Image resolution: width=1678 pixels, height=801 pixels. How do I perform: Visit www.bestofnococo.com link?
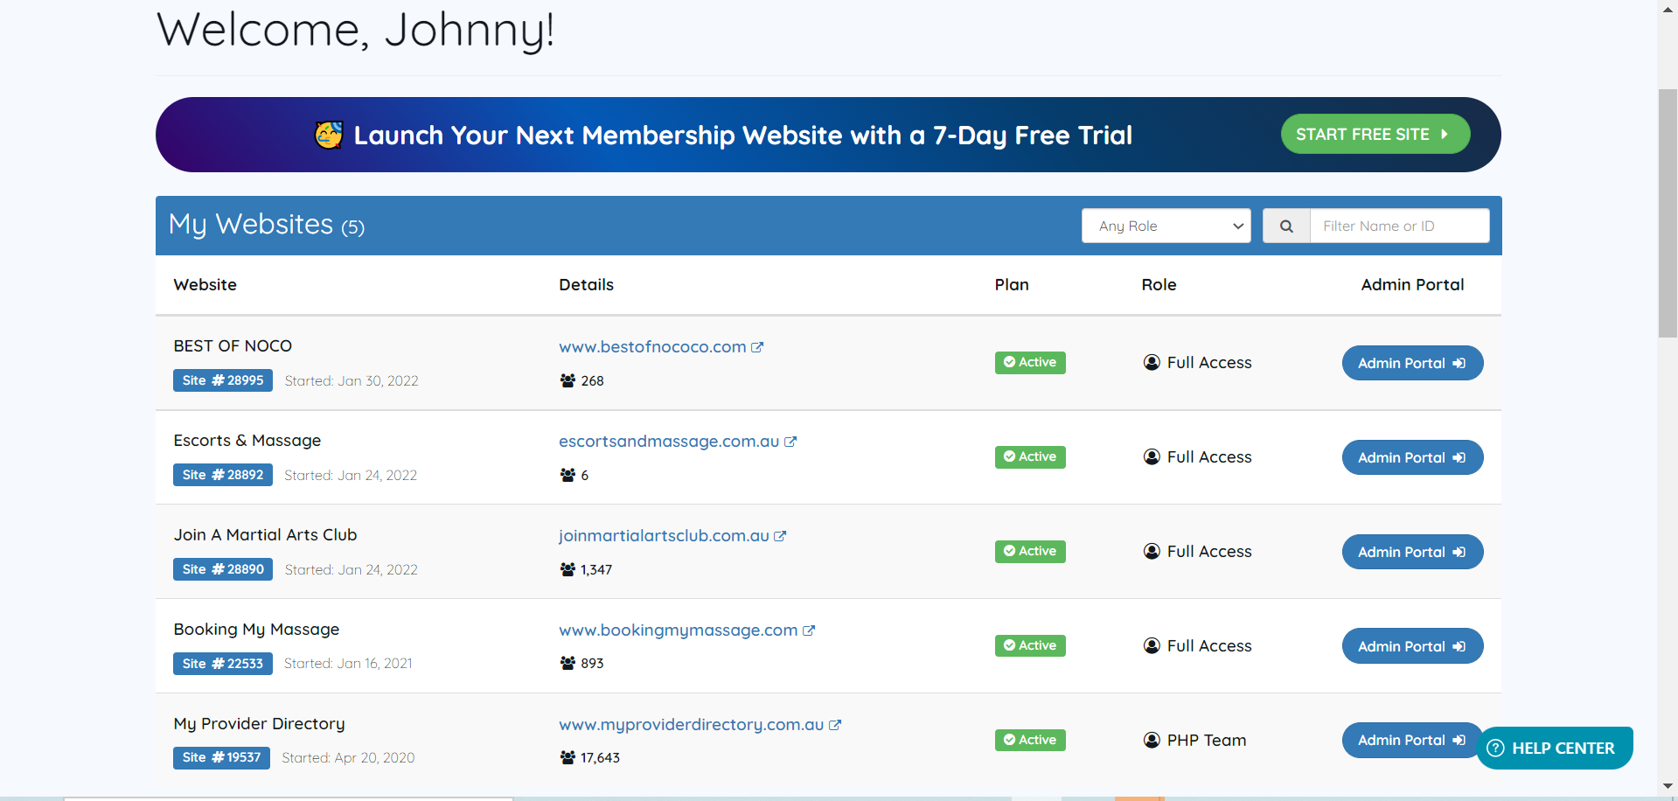[x=652, y=347]
